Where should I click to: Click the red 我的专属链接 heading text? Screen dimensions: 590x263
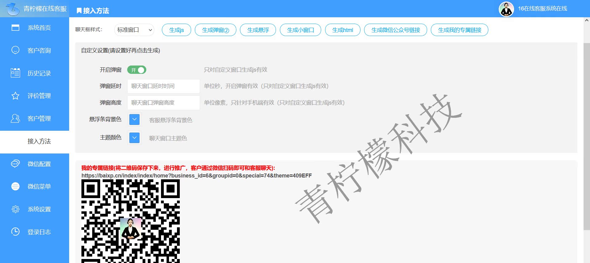(x=178, y=168)
